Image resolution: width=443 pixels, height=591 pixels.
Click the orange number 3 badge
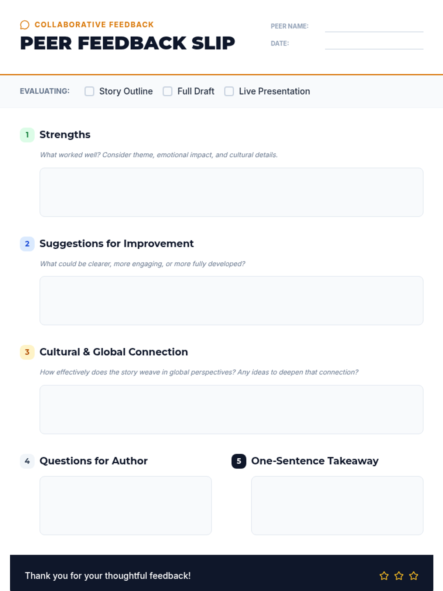pyautogui.click(x=27, y=352)
